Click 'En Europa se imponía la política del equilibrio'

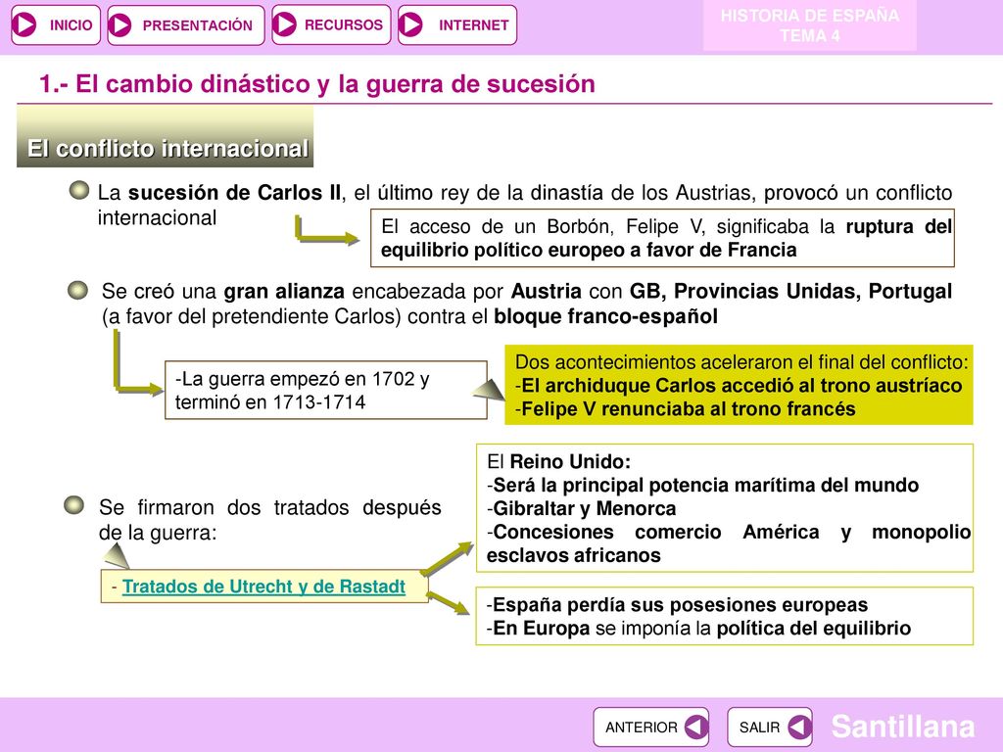(701, 628)
